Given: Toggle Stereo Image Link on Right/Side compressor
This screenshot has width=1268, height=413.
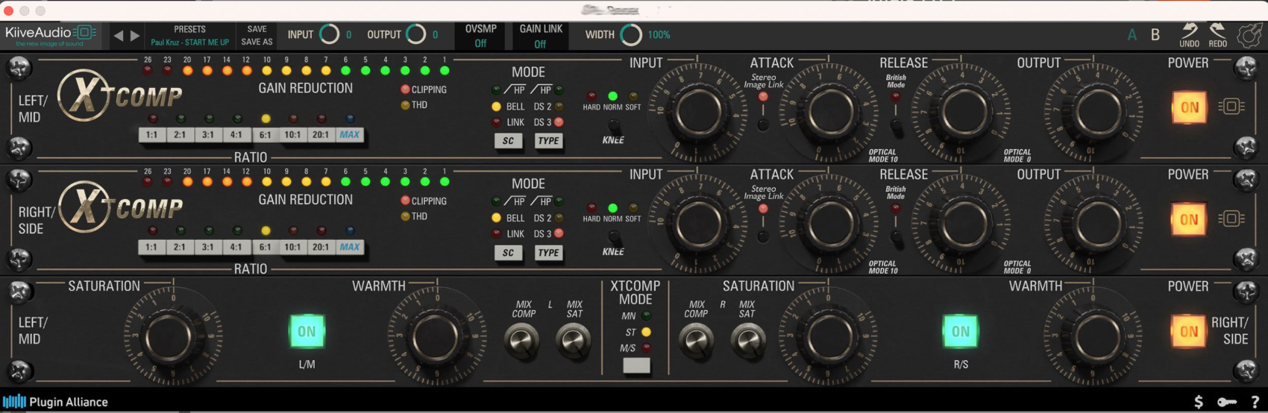Looking at the screenshot, I should (x=763, y=236).
